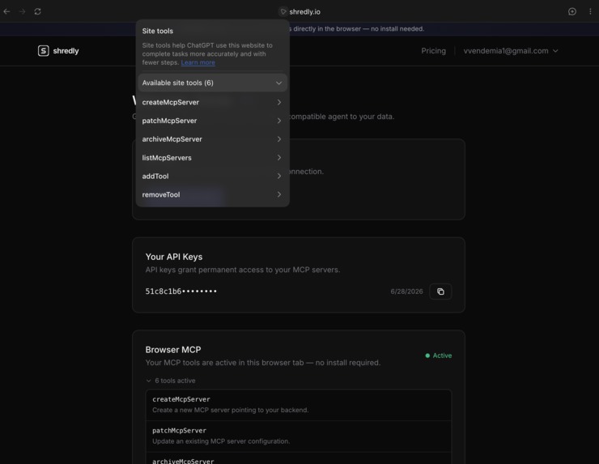599x464 pixels.
Task: Open the Pricing page
Action: pos(433,51)
